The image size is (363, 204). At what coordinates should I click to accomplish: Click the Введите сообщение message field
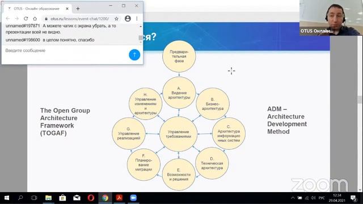(x=65, y=50)
